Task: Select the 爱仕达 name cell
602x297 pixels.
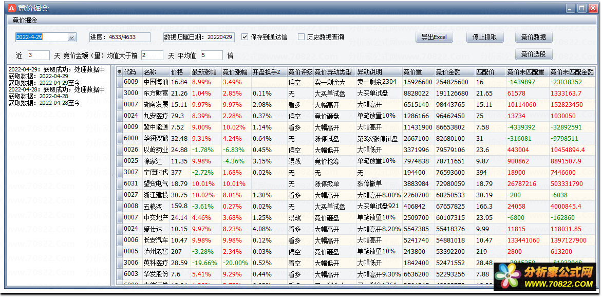Action: point(156,229)
